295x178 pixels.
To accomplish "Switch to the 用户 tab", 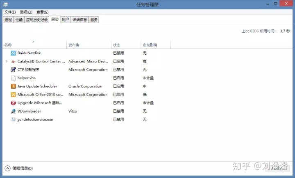I will [x=65, y=20].
